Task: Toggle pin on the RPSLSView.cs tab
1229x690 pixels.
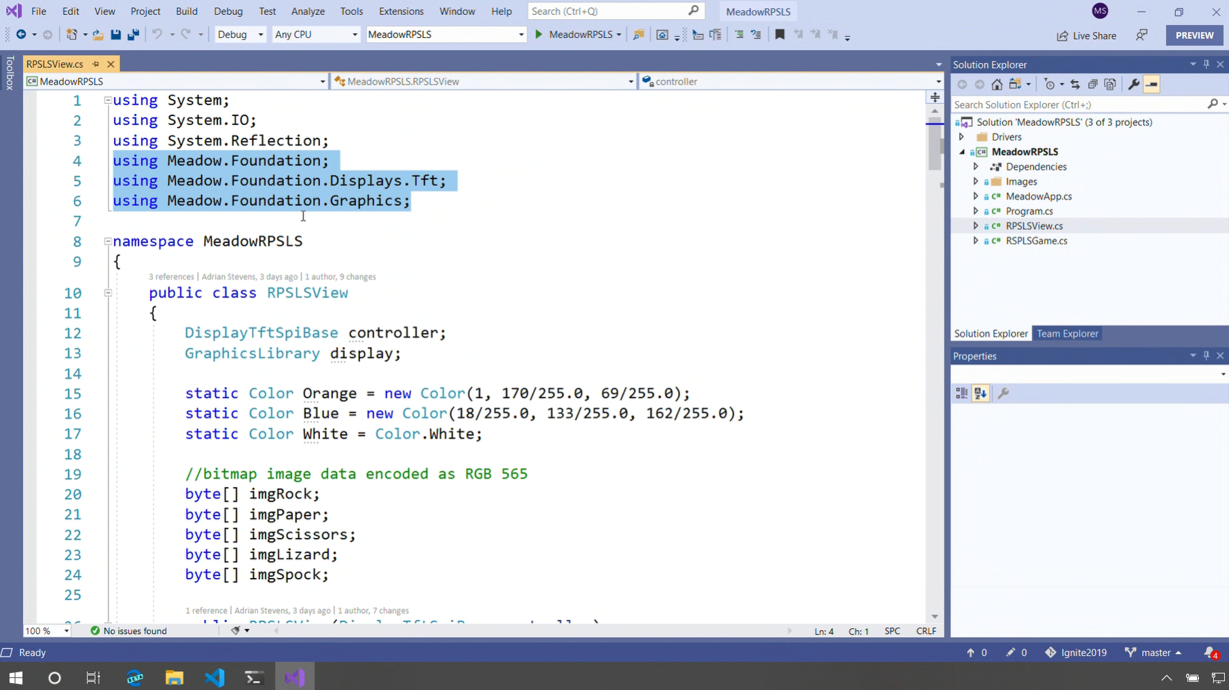Action: point(96,64)
